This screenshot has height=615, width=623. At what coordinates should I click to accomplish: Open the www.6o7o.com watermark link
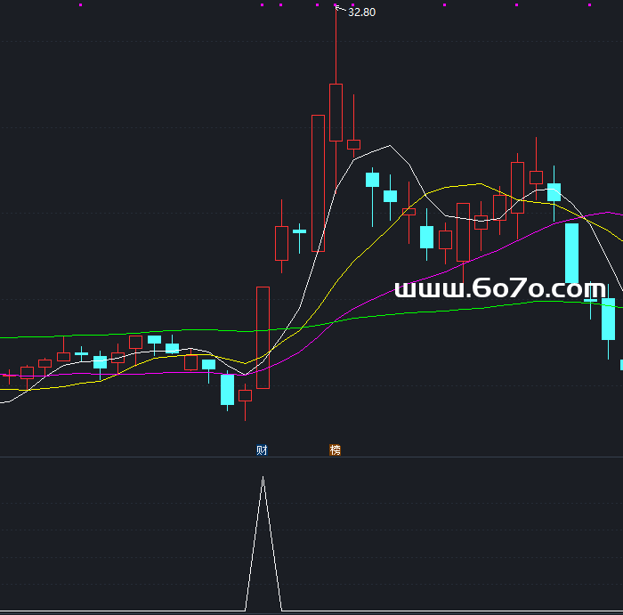click(500, 289)
